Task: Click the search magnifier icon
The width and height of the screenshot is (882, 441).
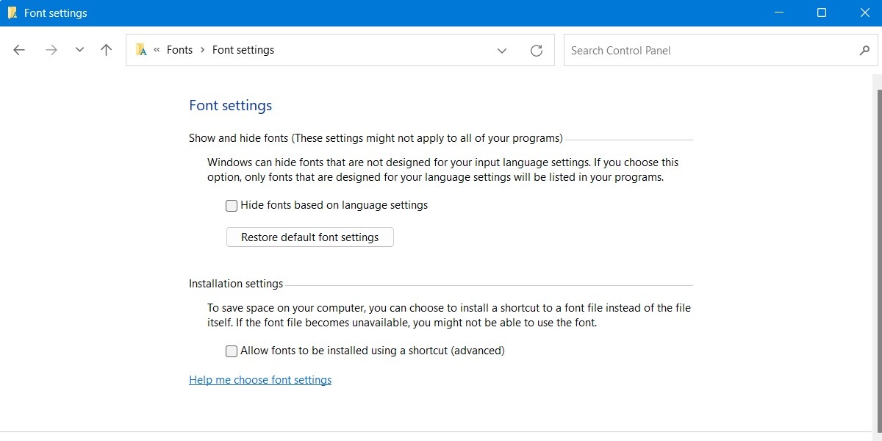Action: (864, 50)
